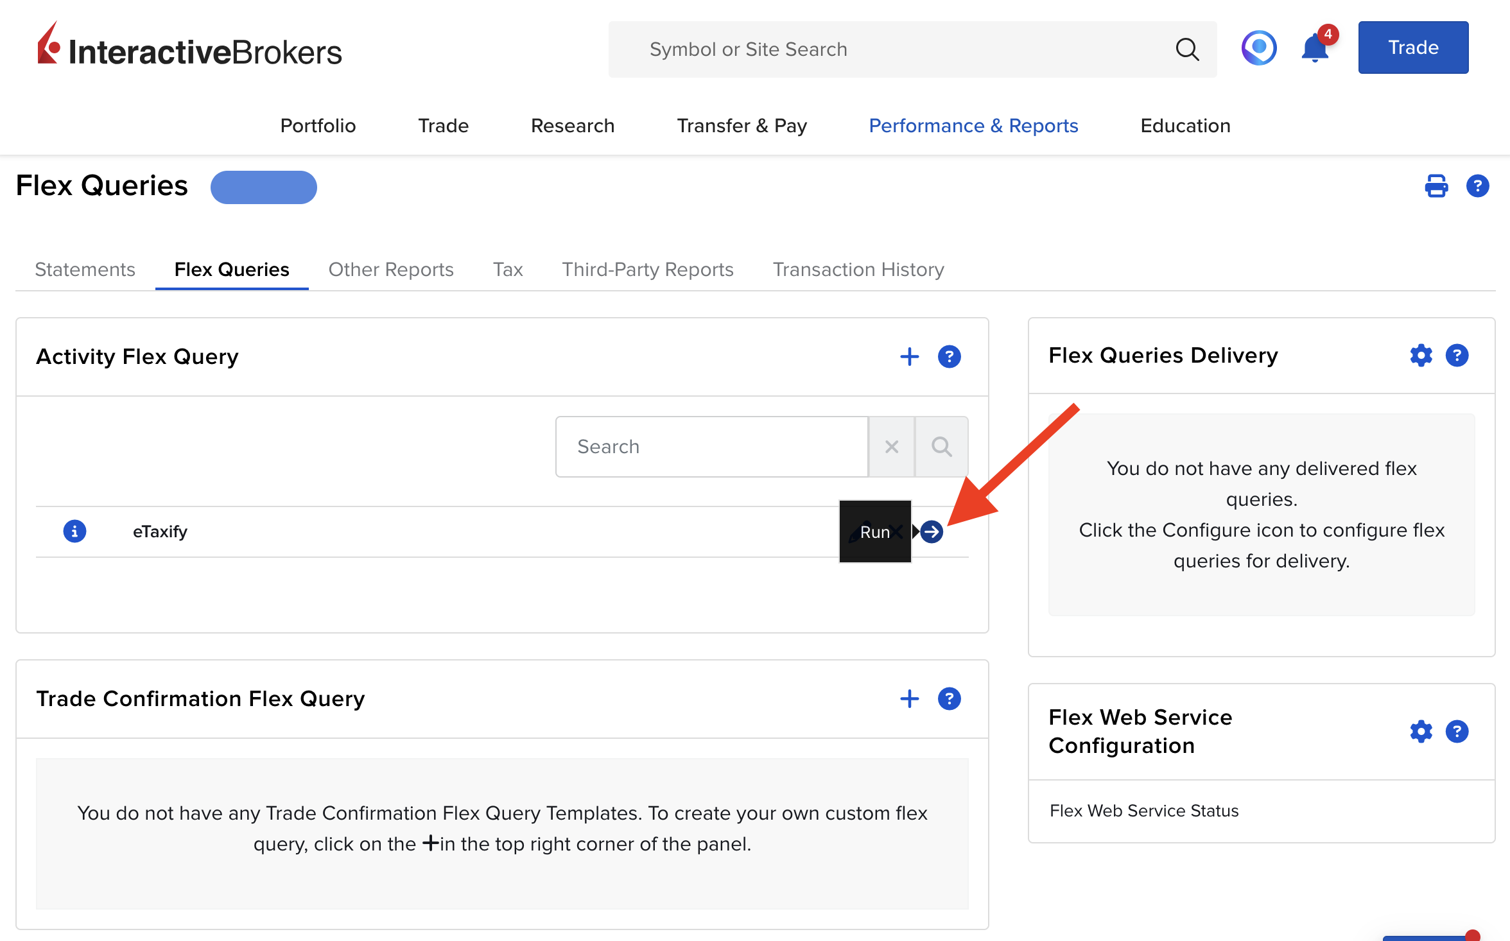The width and height of the screenshot is (1510, 941).
Task: Click the Flex Web Service Status text
Action: pyautogui.click(x=1144, y=811)
